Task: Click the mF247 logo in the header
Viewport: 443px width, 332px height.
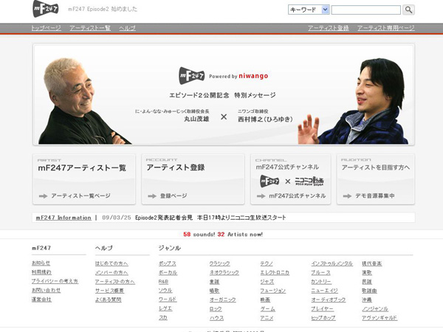Action: pyautogui.click(x=46, y=9)
